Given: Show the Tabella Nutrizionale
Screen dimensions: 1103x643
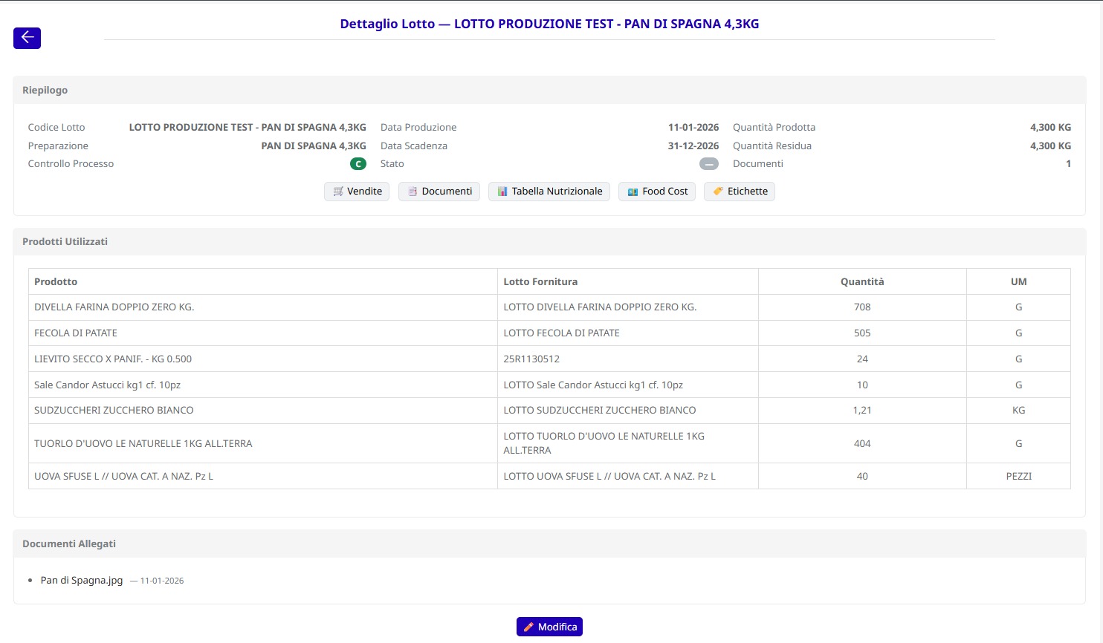Looking at the screenshot, I should coord(549,192).
